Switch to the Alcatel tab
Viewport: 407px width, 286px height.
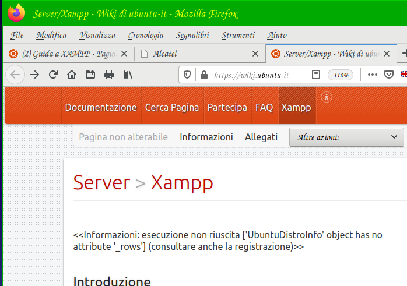(x=200, y=54)
